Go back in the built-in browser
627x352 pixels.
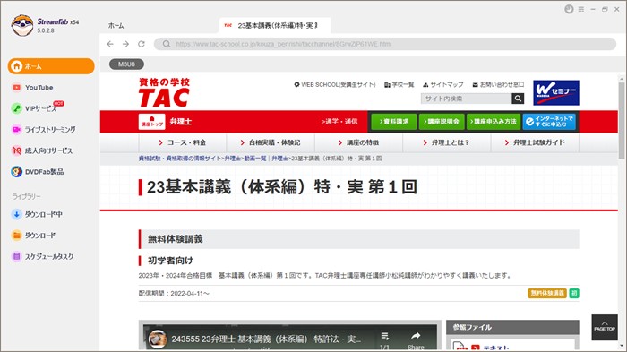tap(110, 44)
